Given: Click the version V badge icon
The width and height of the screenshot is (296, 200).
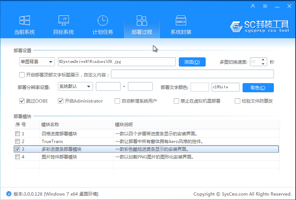Looking at the screenshot, I should [9, 194].
